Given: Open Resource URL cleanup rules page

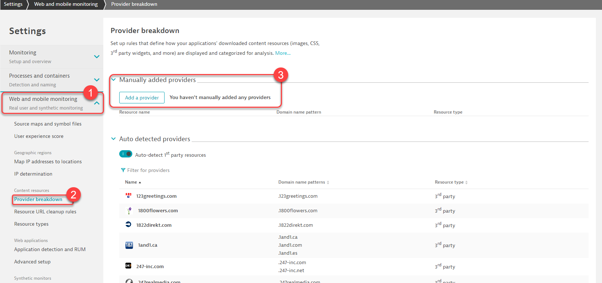Looking at the screenshot, I should (45, 212).
